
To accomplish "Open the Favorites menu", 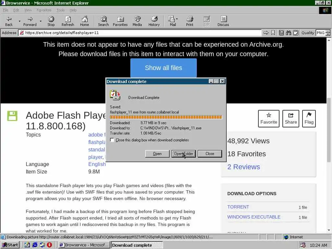I will coord(44,10).
